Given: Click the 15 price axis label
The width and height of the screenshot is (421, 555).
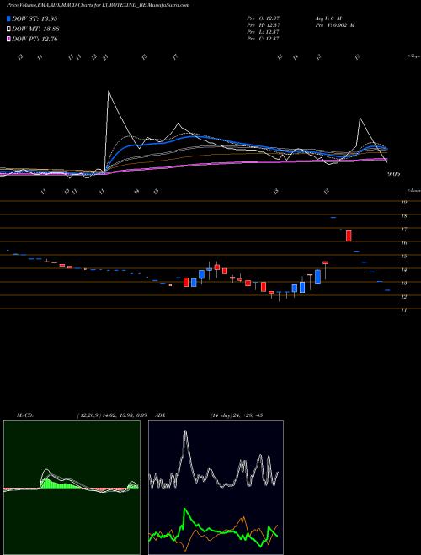Looking at the screenshot, I should point(403,256).
